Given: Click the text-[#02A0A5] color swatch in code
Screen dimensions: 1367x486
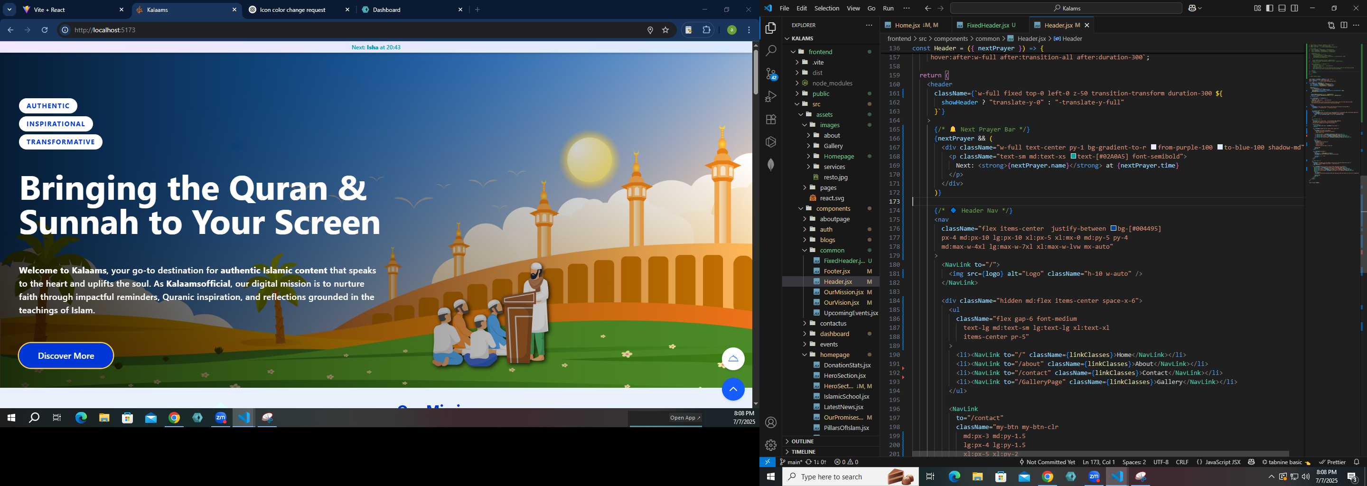Looking at the screenshot, I should coord(1074,157).
